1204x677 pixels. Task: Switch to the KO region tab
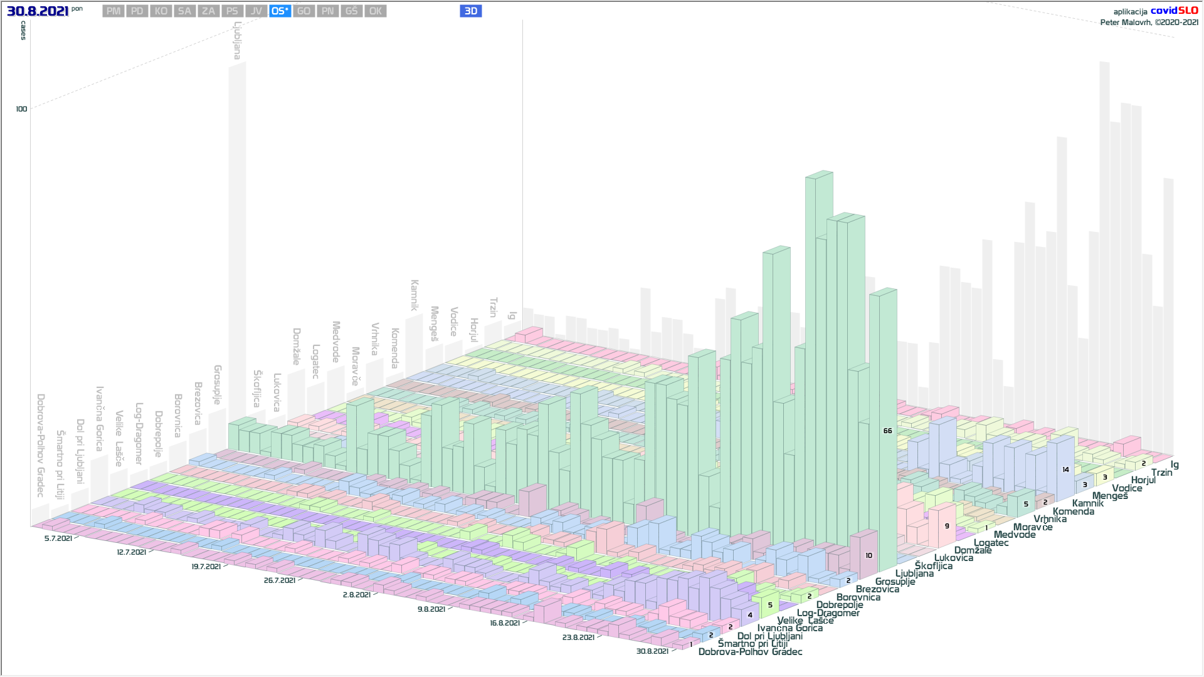pyautogui.click(x=161, y=11)
